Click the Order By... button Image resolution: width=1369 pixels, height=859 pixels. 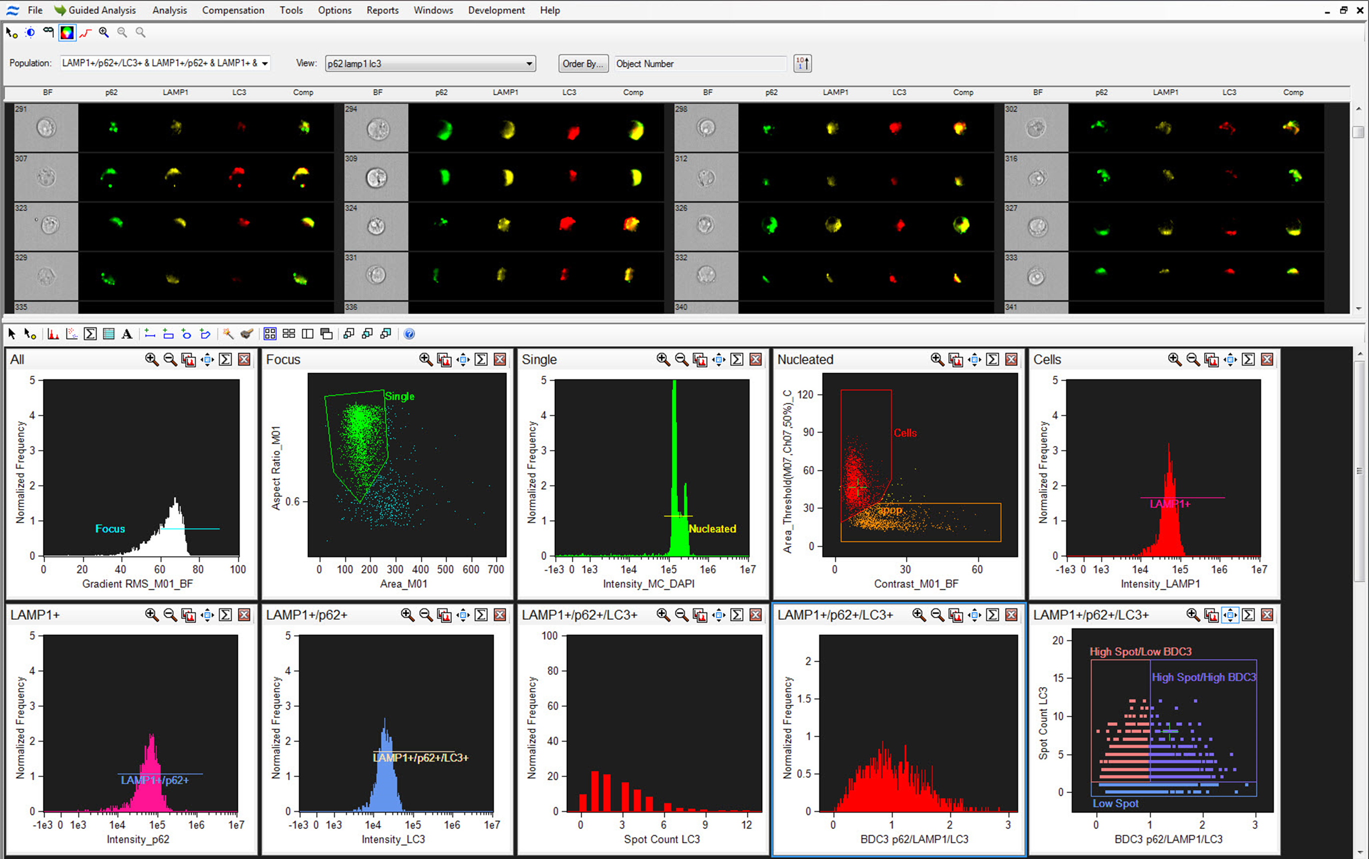tap(583, 63)
